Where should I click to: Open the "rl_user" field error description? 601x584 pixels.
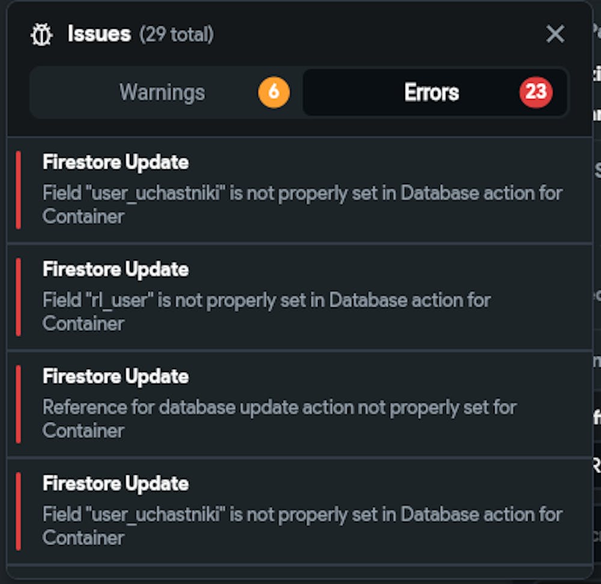click(266, 312)
